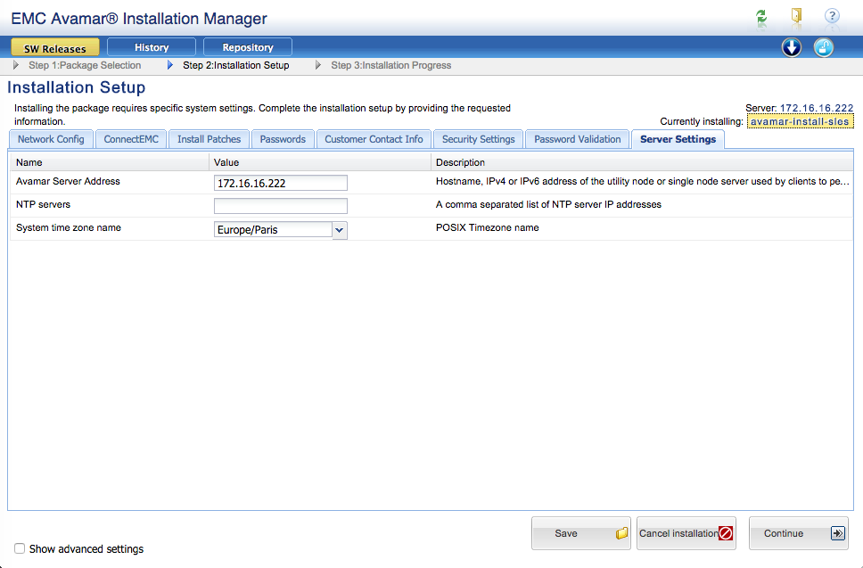Open the History section
Screen dimensions: 863x568
152,47
